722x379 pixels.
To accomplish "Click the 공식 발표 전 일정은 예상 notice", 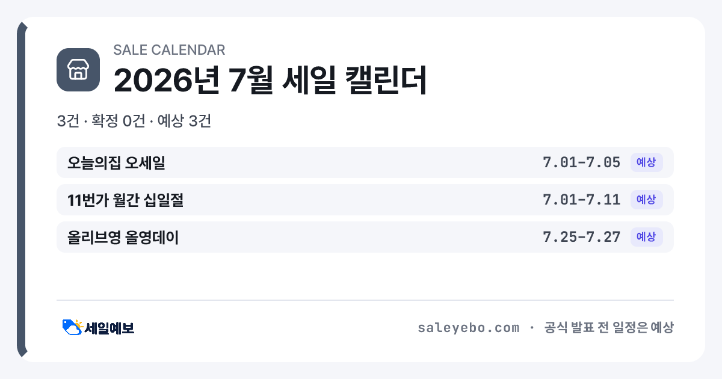I will (608, 328).
